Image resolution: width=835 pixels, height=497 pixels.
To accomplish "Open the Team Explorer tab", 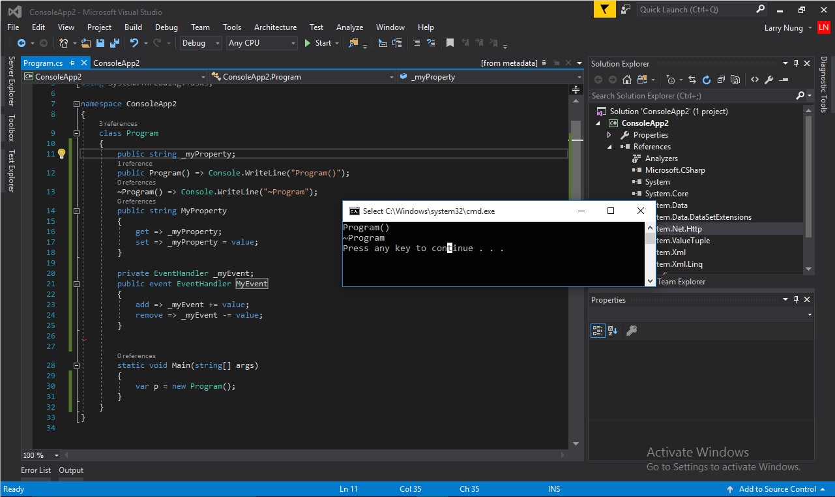I will (681, 282).
